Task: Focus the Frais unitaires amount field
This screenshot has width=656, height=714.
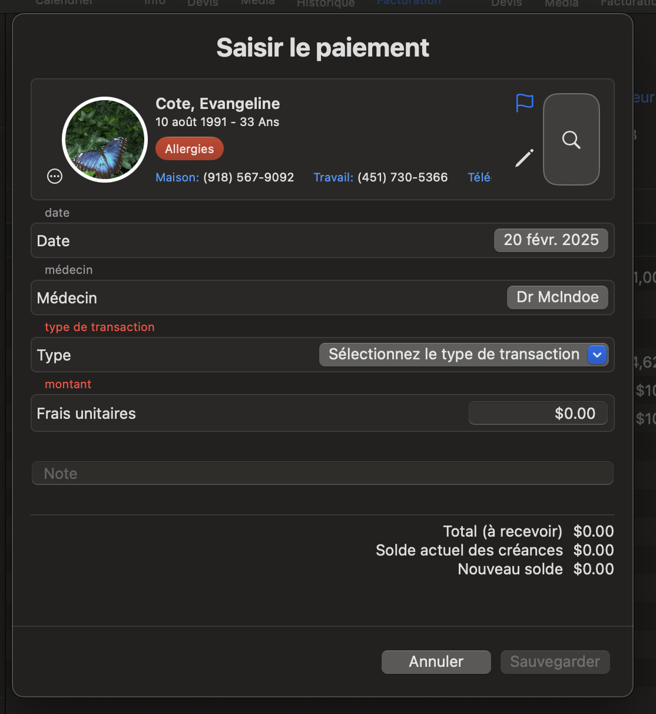Action: (538, 414)
